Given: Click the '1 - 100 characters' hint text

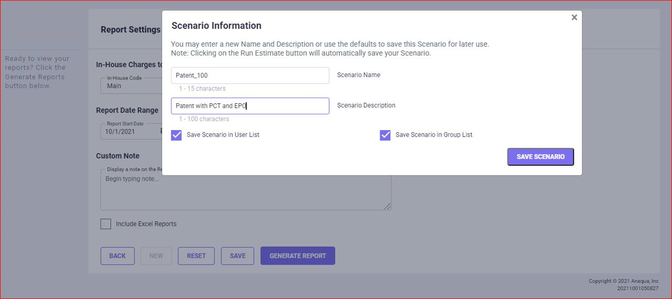Looking at the screenshot, I should click(x=203, y=119).
